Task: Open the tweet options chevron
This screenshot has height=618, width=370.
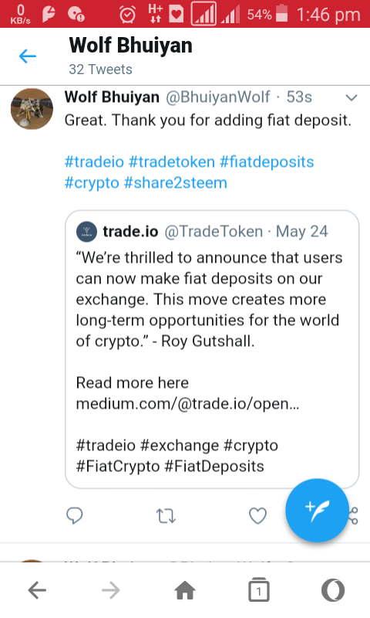Action: pyautogui.click(x=351, y=97)
